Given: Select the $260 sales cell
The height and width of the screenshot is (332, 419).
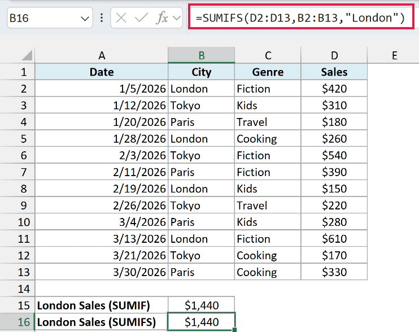Looking at the screenshot, I should 334,139.
